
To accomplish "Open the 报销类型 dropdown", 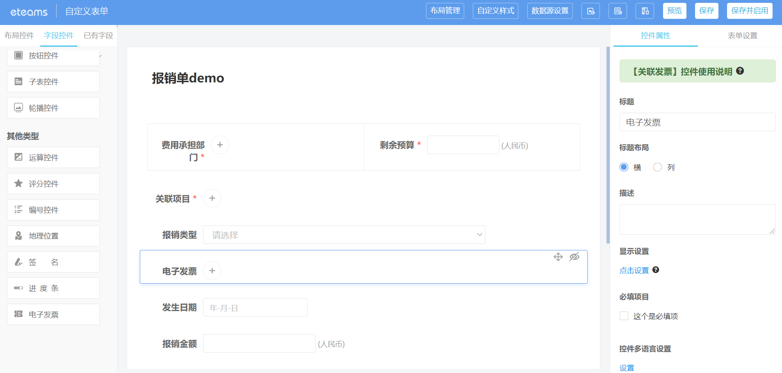I will (x=344, y=235).
